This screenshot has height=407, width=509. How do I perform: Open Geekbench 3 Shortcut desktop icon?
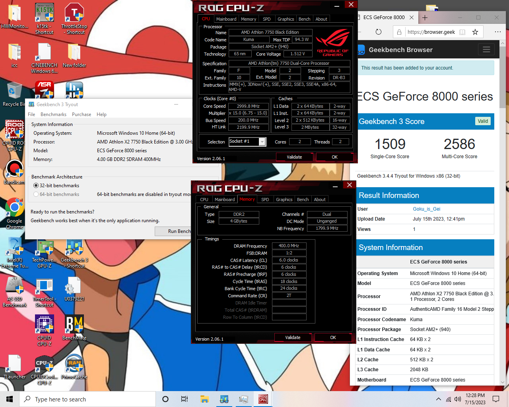(74, 253)
